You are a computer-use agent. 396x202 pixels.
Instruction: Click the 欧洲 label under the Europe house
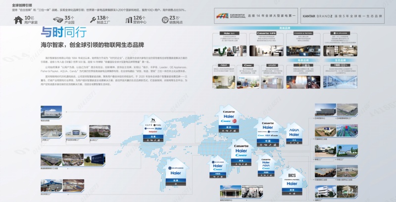click(x=229, y=127)
